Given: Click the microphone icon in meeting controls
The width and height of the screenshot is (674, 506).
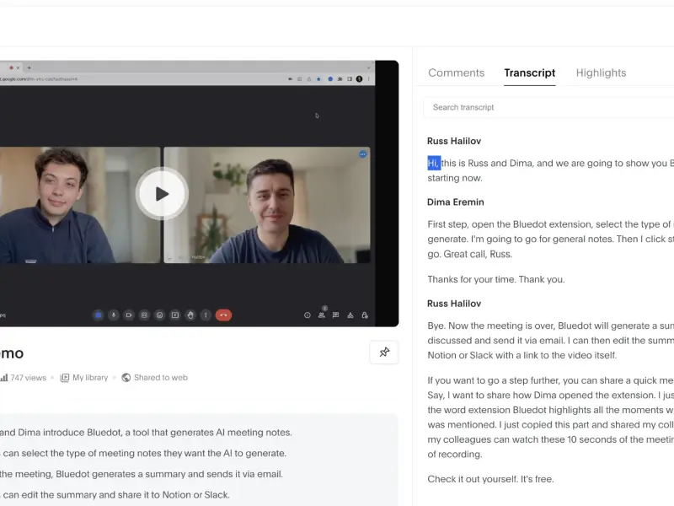Looking at the screenshot, I should (114, 315).
